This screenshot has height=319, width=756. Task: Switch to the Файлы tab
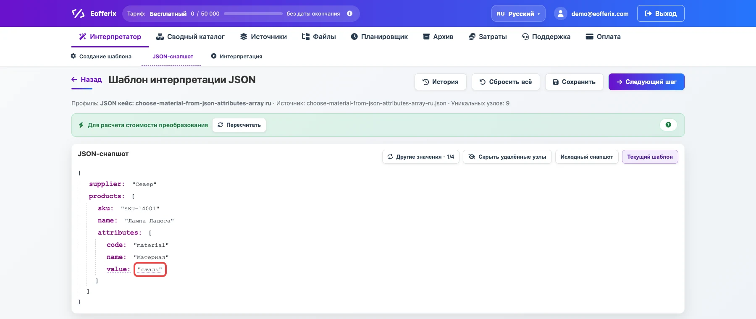319,37
